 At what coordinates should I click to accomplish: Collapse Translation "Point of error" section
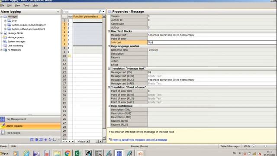click(x=109, y=88)
